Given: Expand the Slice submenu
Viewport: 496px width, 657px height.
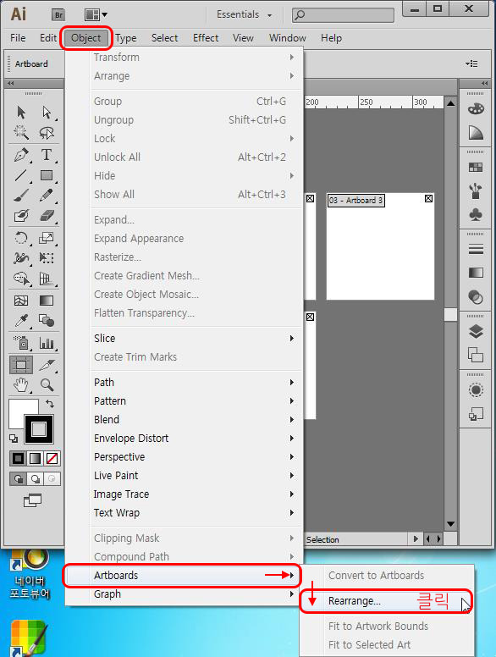Looking at the screenshot, I should (x=195, y=338).
